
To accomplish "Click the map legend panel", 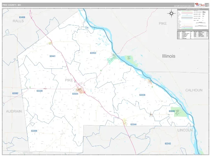I will coord(193,19).
